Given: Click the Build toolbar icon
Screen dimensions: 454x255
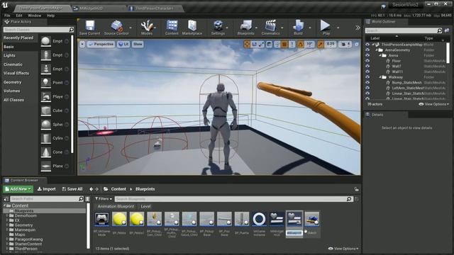Looking at the screenshot, I should click(x=298, y=28).
